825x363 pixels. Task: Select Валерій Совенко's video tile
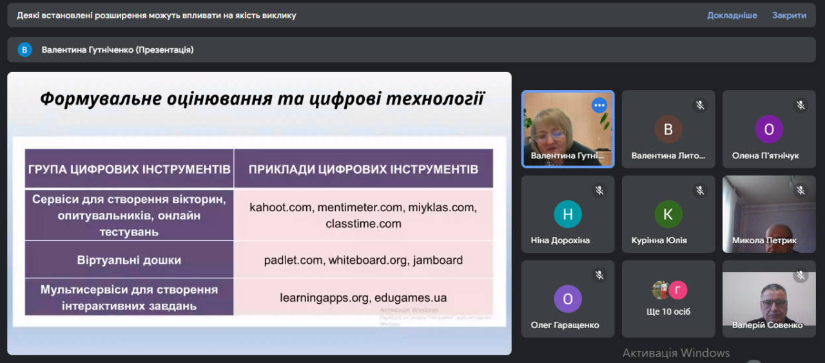click(769, 299)
